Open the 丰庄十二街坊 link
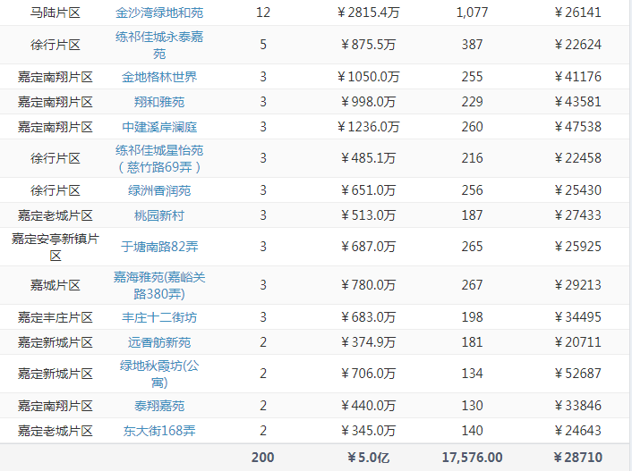The width and height of the screenshot is (632, 471). coord(159,317)
